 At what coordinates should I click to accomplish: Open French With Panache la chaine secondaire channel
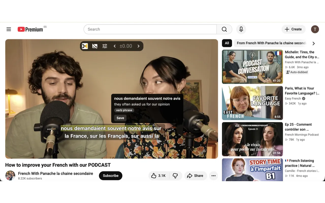point(56,174)
